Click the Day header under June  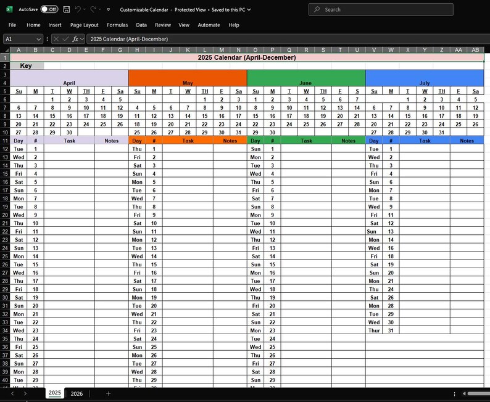coord(255,141)
